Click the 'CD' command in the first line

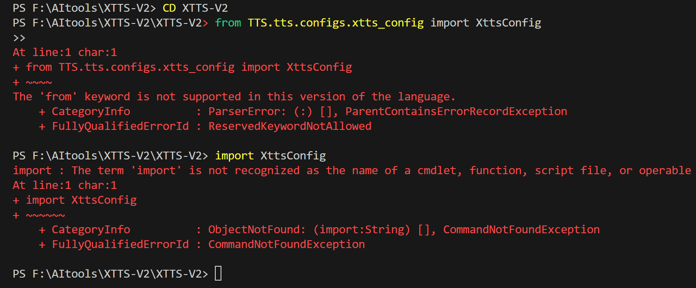[x=169, y=8]
